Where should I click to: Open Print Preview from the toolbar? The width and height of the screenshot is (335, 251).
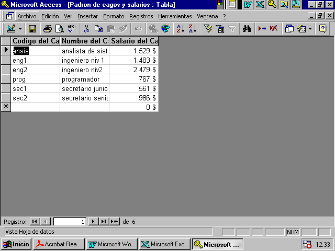(x=60, y=29)
